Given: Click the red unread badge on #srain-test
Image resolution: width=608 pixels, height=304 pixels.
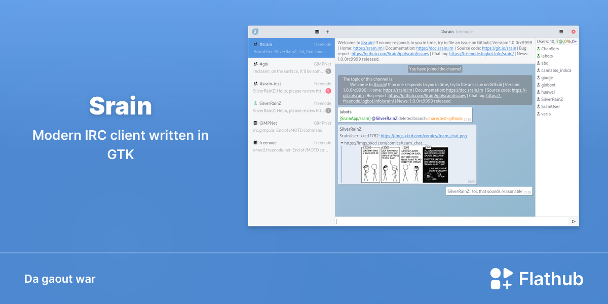Looking at the screenshot, I should [x=328, y=91].
